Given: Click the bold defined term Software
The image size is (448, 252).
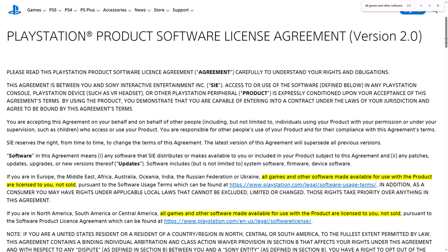Looking at the screenshot, I should click(x=20, y=156).
